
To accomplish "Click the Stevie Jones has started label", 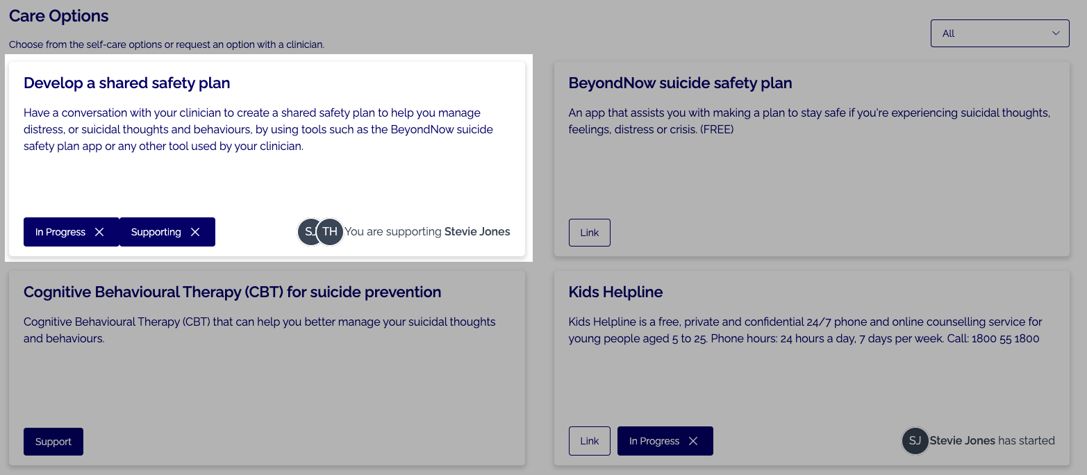I will click(x=992, y=440).
